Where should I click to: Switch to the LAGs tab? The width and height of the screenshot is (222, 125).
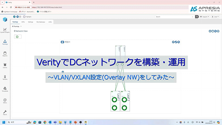(50, 22)
